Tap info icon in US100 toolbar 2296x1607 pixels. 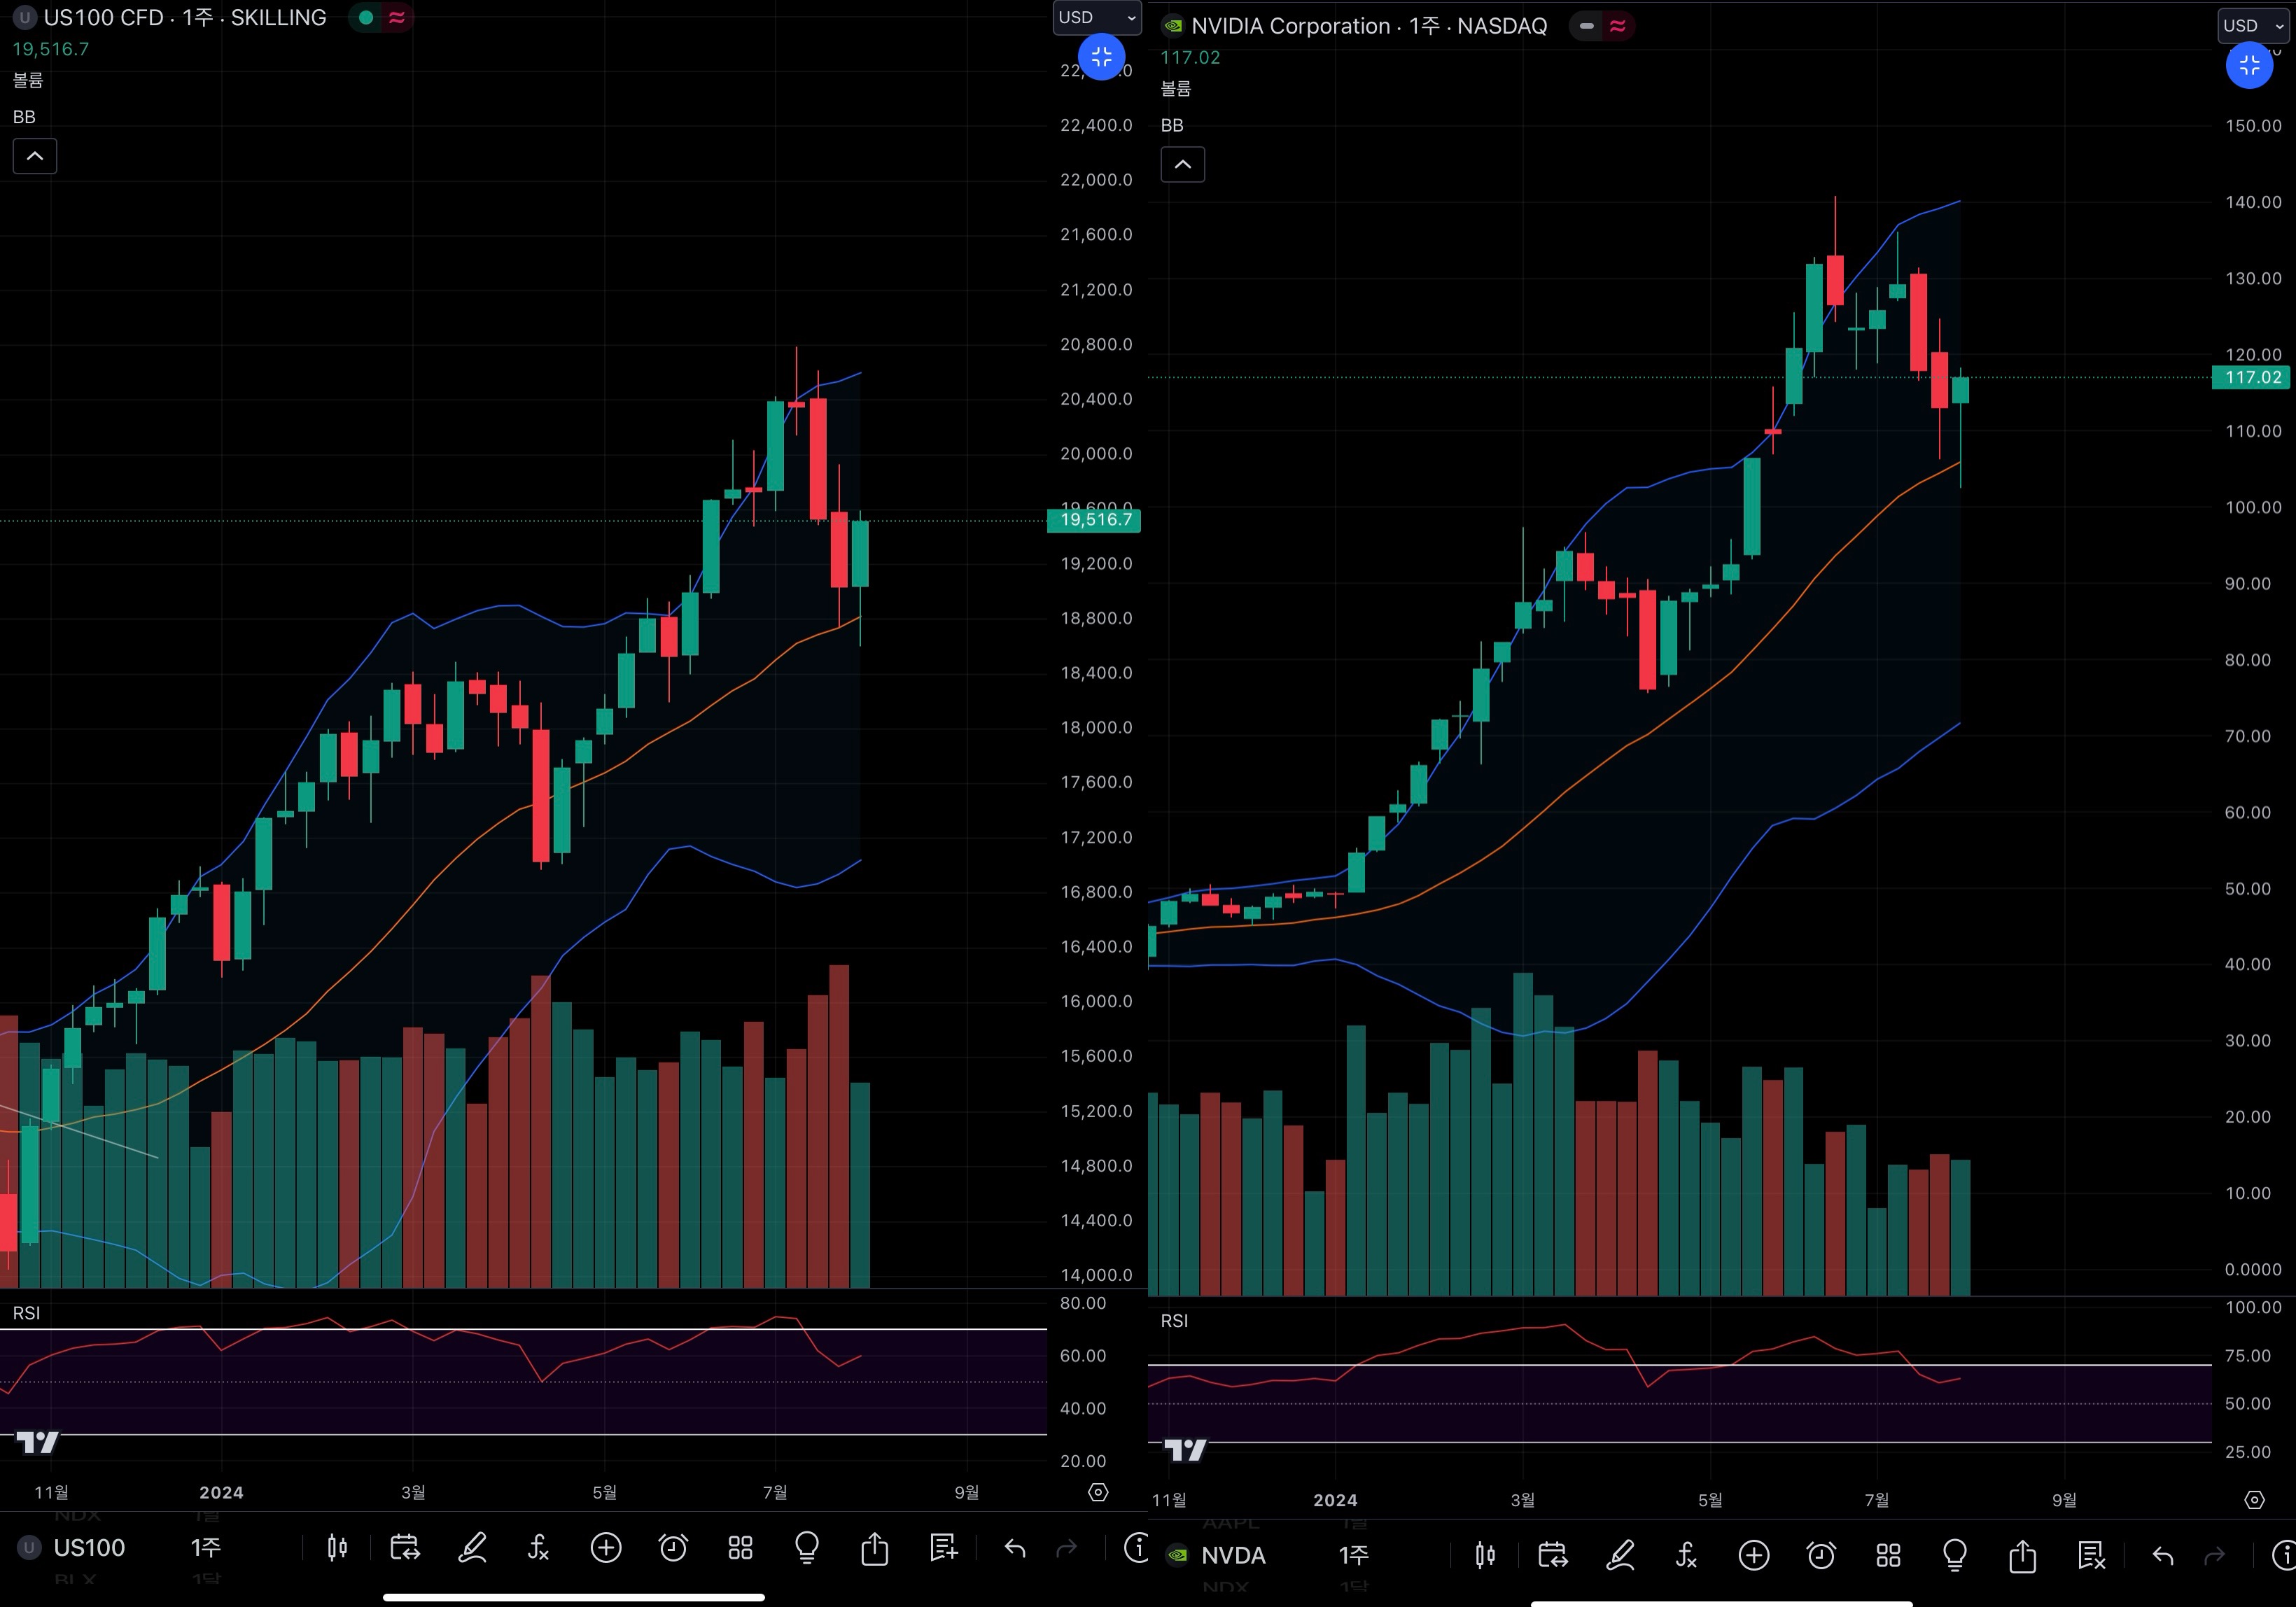[1136, 1548]
